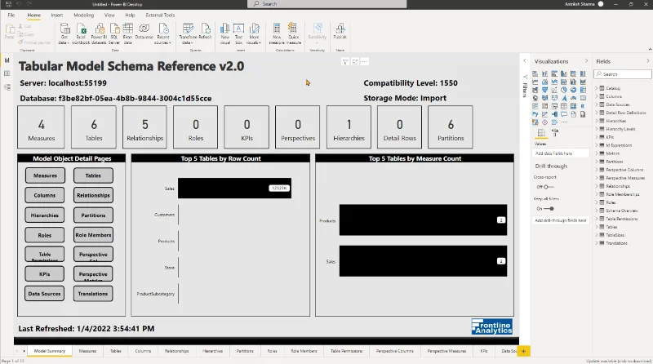Open the Dataverse connector
Screen dimensions: 653x364
tap(144, 29)
